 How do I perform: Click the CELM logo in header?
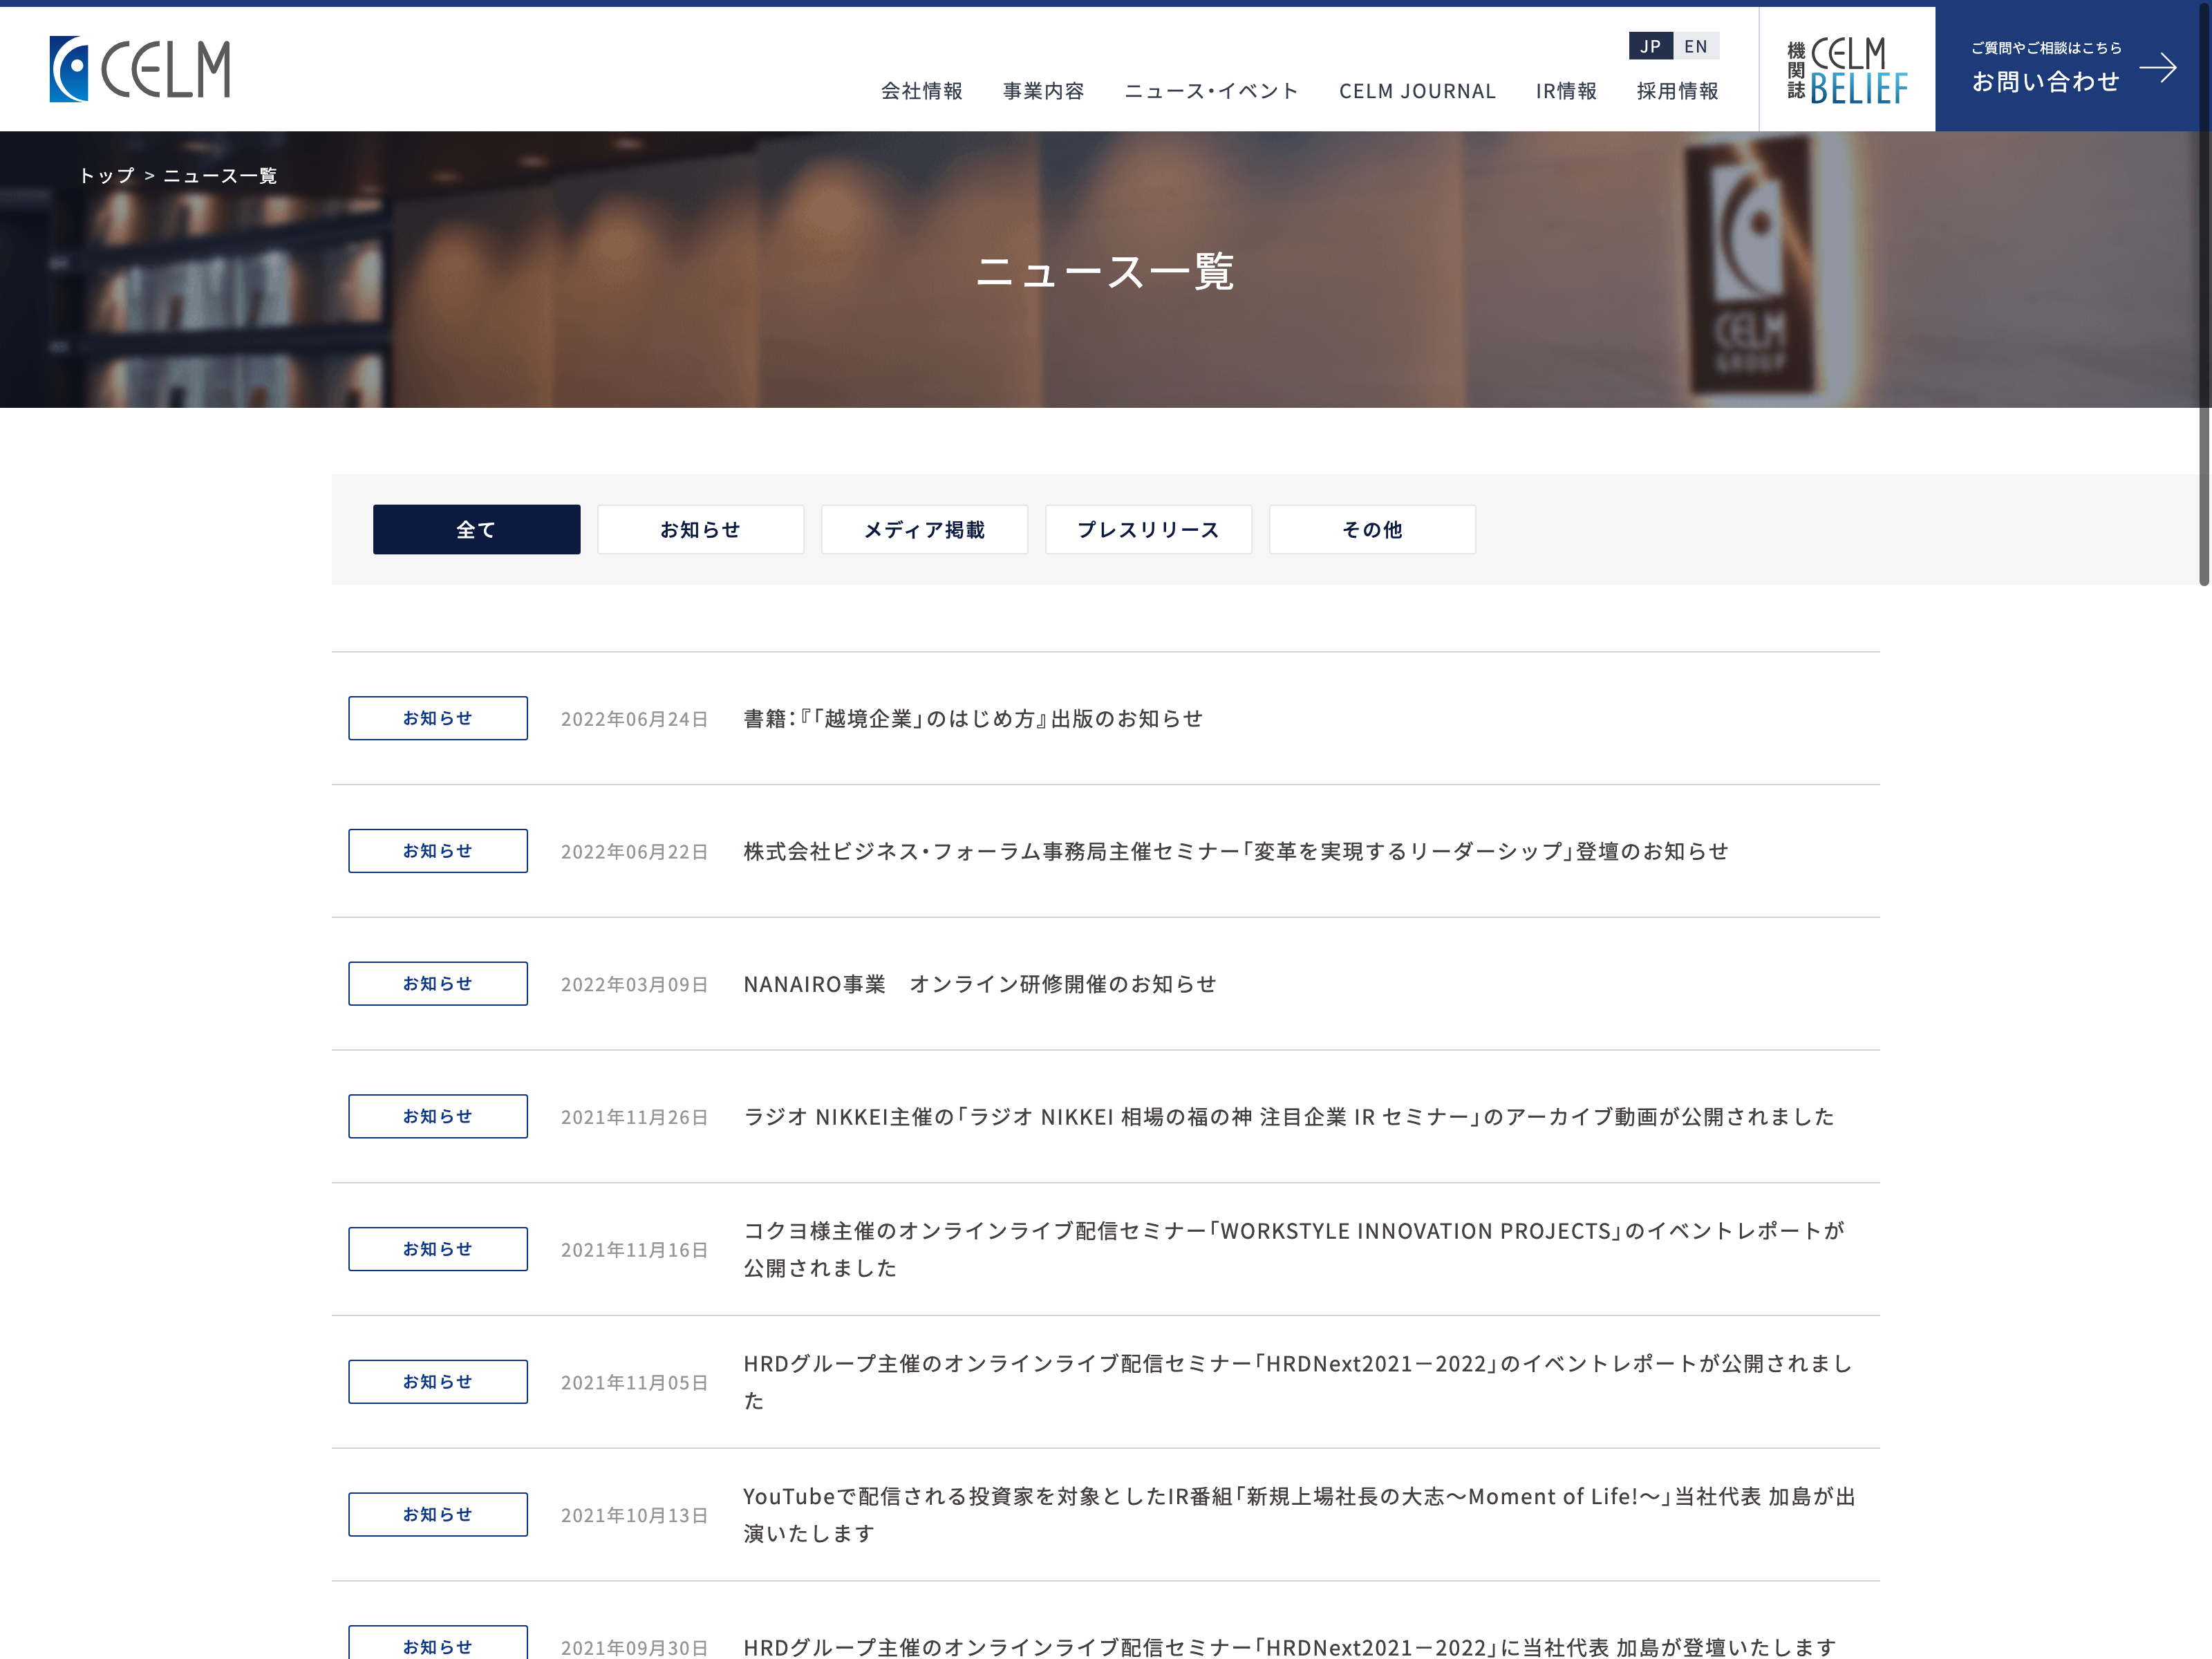click(x=140, y=69)
